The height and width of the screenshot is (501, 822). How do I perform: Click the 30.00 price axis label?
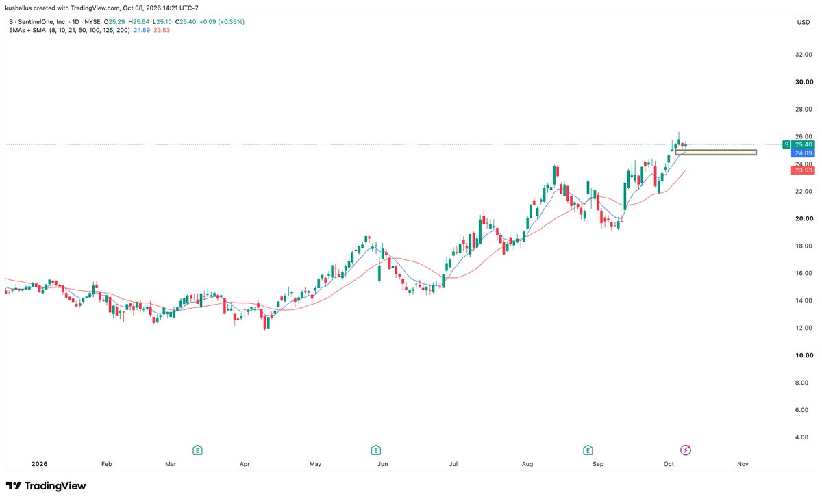click(804, 81)
